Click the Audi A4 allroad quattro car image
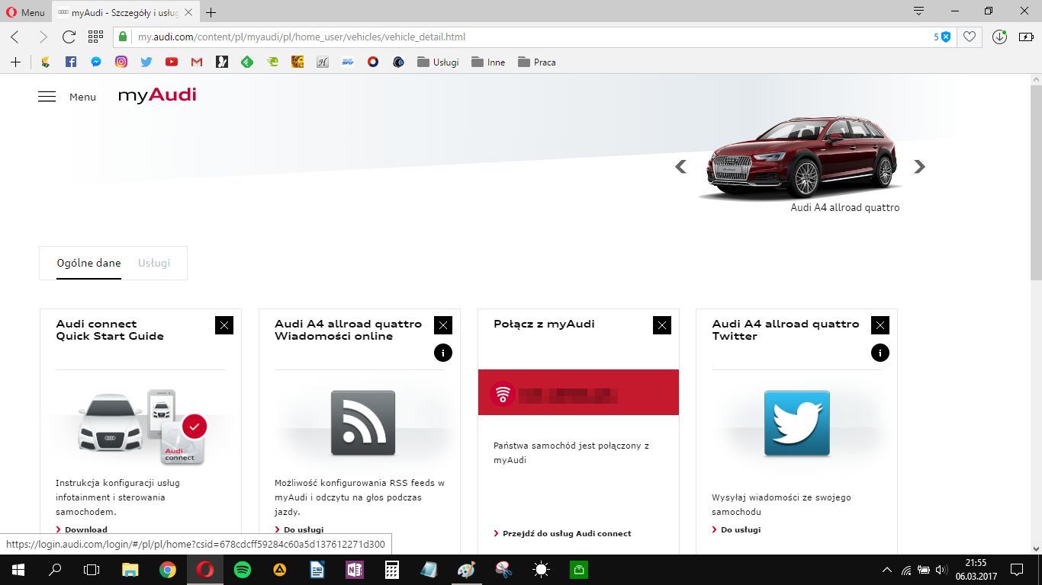This screenshot has height=585, width=1042. click(800, 158)
